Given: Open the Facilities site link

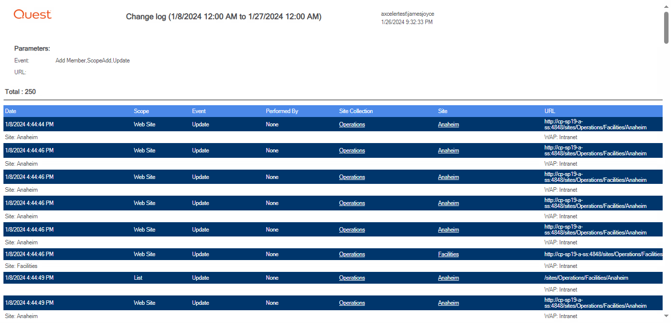Looking at the screenshot, I should point(448,254).
